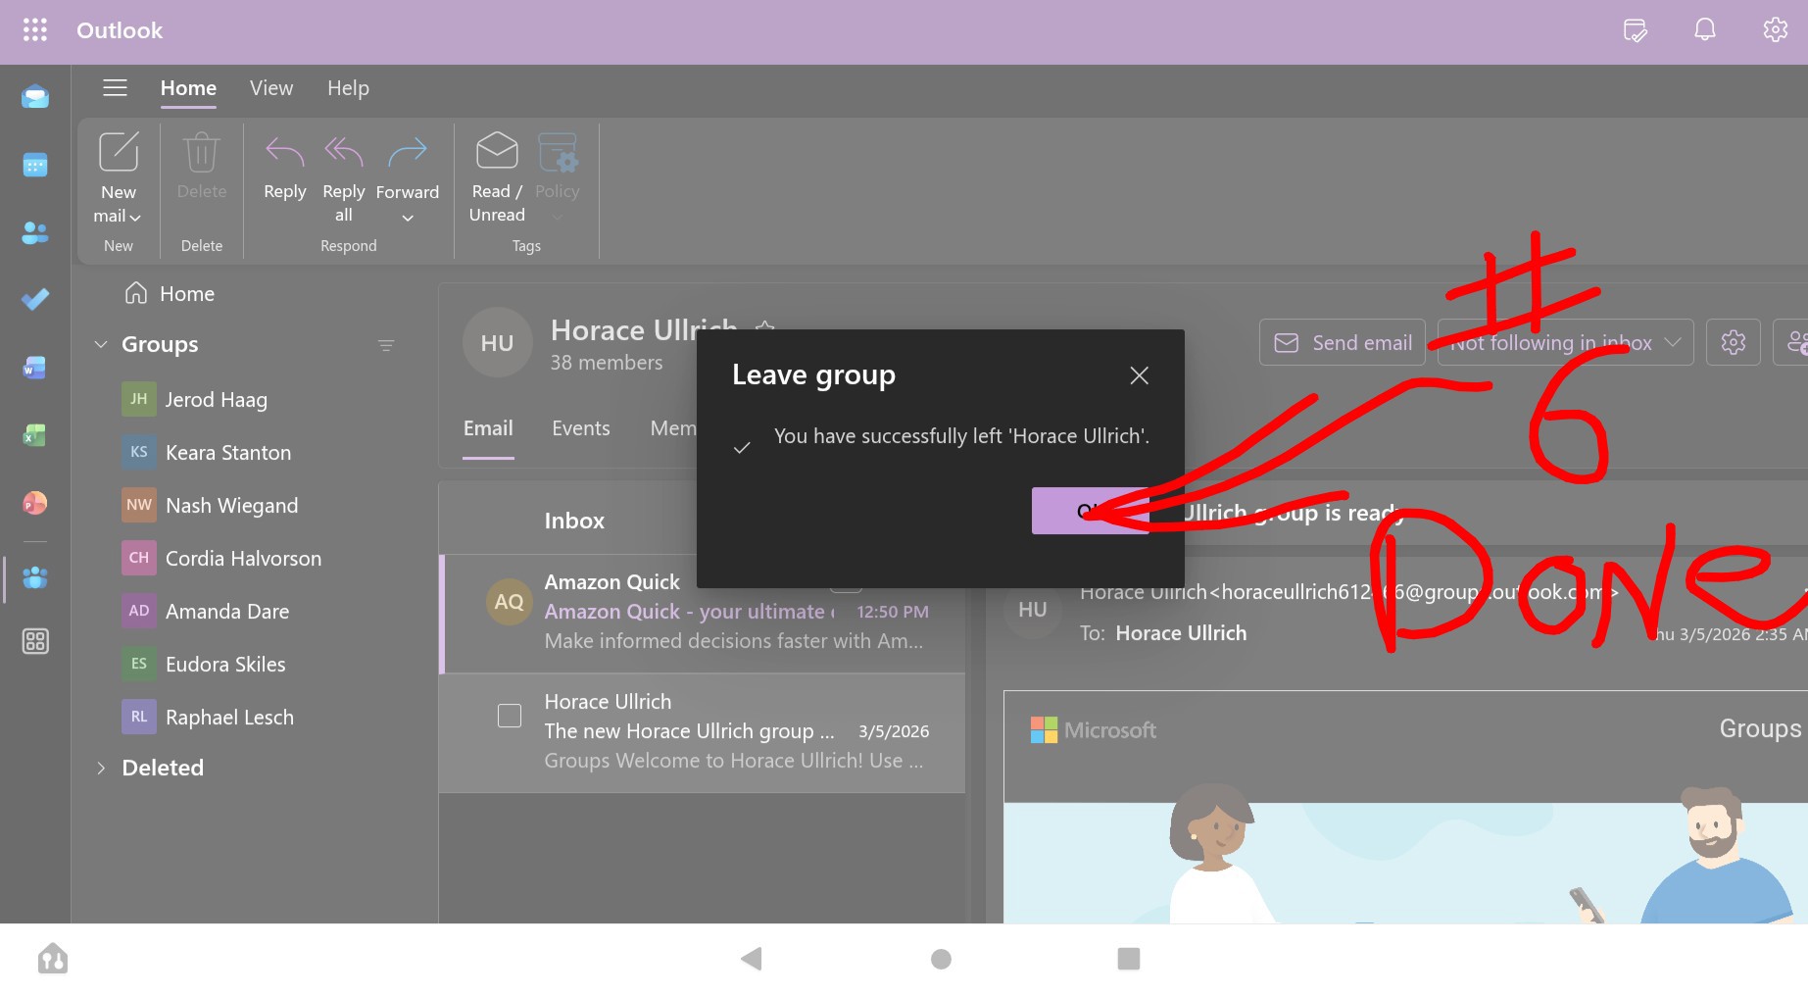Select the group Events tab
This screenshot has height=994, width=1808.
point(581,428)
